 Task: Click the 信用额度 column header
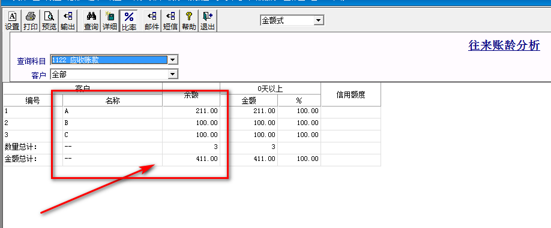tap(351, 95)
